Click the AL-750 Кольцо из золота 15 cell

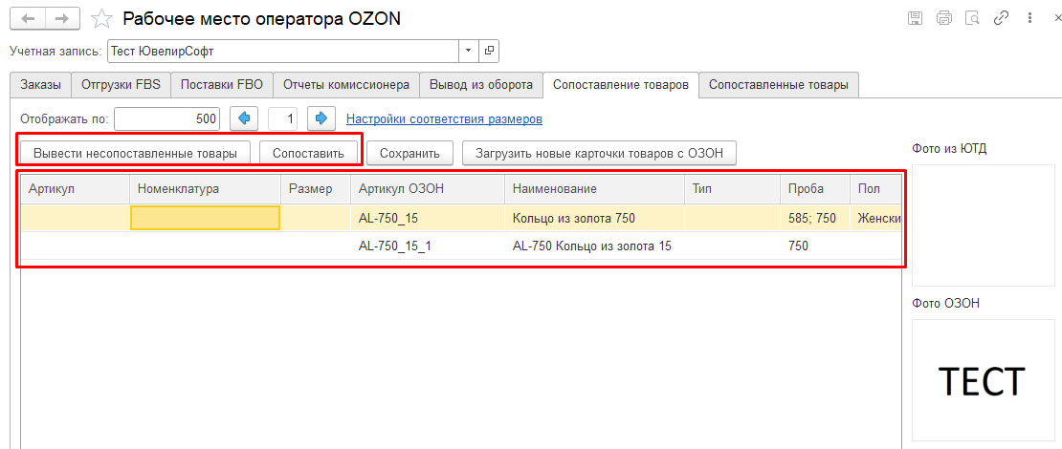(595, 246)
